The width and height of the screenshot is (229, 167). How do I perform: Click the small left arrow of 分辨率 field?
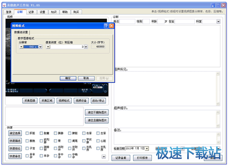(x=21, y=47)
